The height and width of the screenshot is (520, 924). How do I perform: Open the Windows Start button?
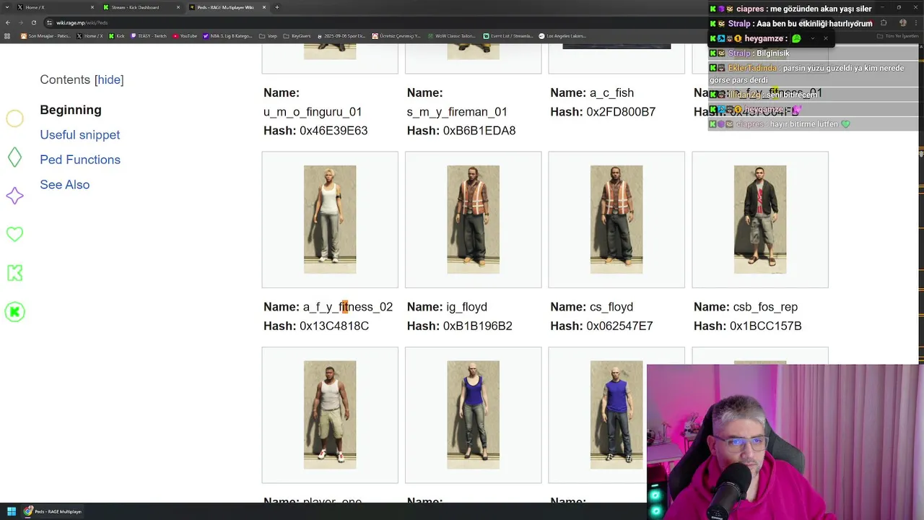[x=12, y=511]
